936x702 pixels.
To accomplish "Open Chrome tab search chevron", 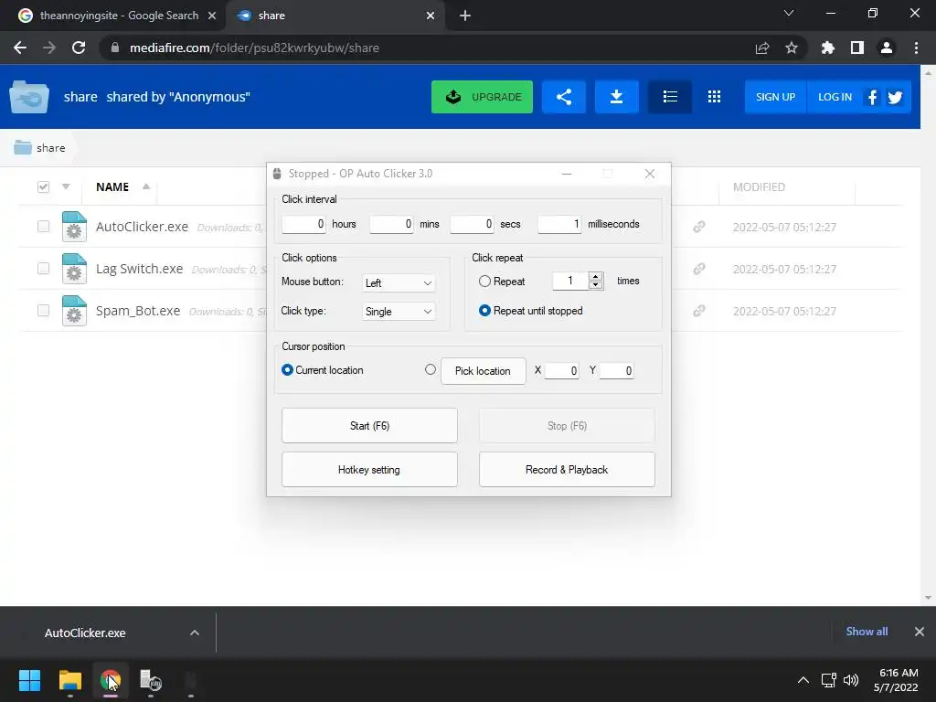I will (x=789, y=13).
